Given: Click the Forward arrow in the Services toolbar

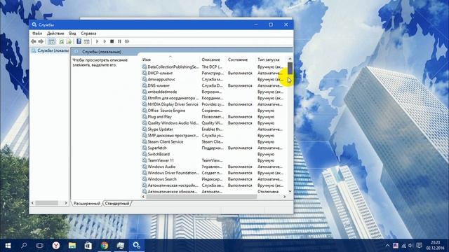Looking at the screenshot, I should click(41, 41).
